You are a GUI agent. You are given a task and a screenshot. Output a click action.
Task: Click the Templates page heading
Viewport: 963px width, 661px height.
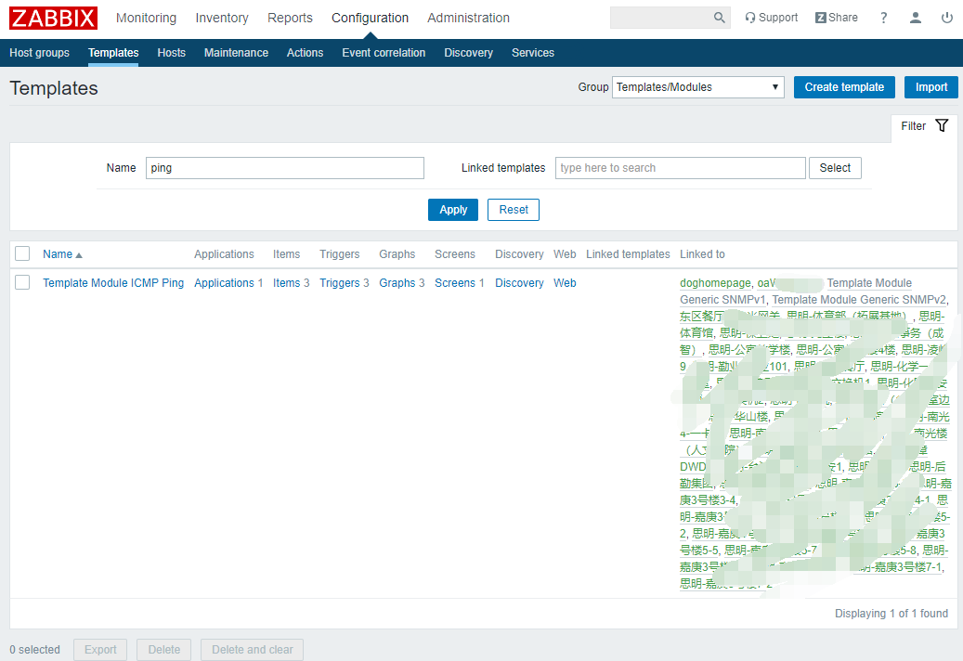(54, 88)
